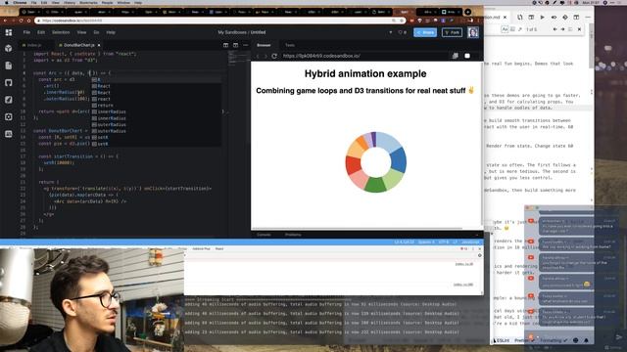Image resolution: width=627 pixels, height=352 pixels.
Task: Click play icon in right editor toolbar
Action: click(542, 18)
